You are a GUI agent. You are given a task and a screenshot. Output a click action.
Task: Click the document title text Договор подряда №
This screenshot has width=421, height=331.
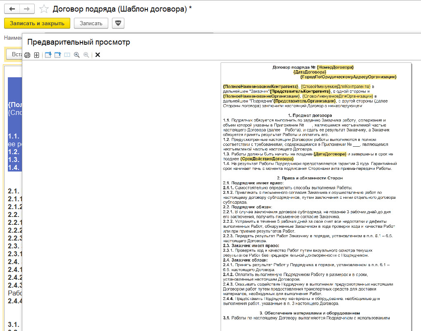pyautogui.click(x=294, y=67)
